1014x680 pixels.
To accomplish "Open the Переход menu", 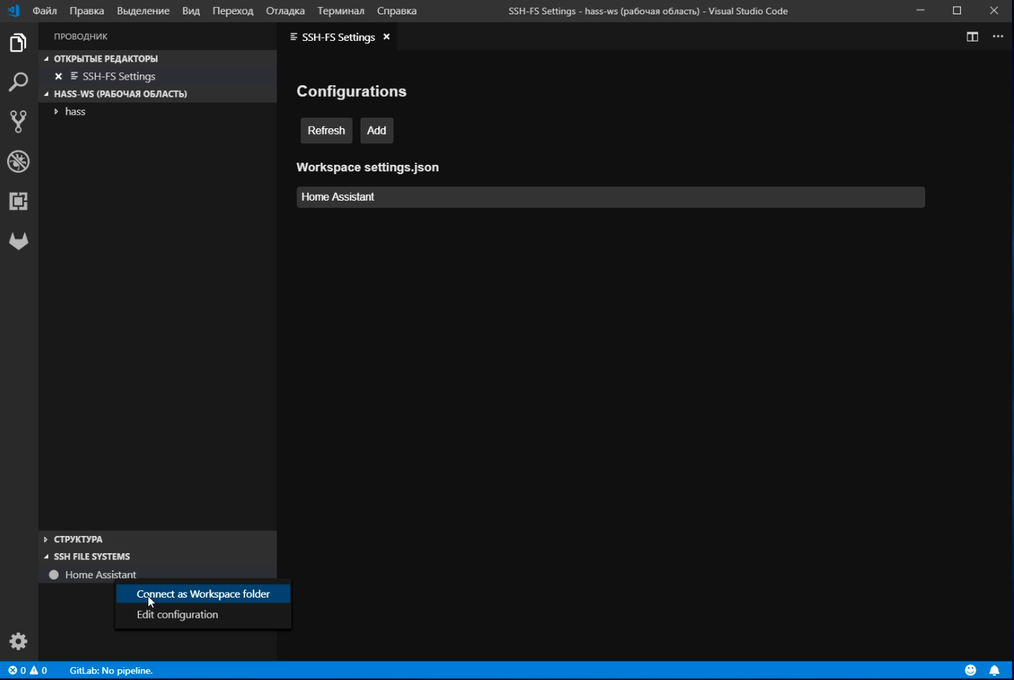I will pos(233,11).
